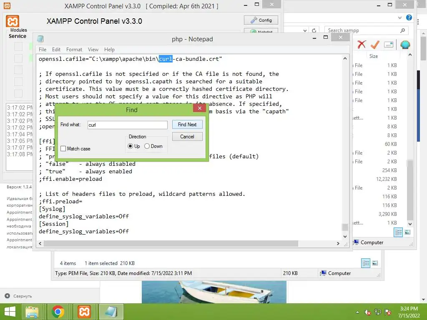Click the red X delete icon in Explorer

click(362, 44)
